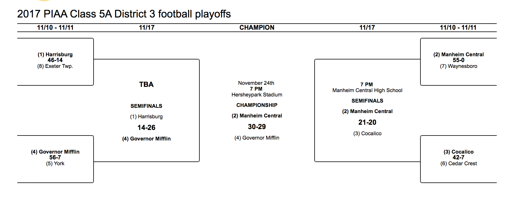Click Manheim Central High School venue
Viewport: 521px width, 197px height.
click(367, 90)
